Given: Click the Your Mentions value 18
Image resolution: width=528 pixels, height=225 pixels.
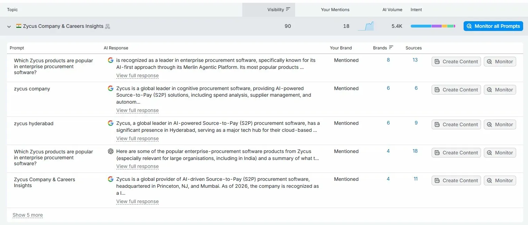Looking at the screenshot, I should pyautogui.click(x=346, y=26).
